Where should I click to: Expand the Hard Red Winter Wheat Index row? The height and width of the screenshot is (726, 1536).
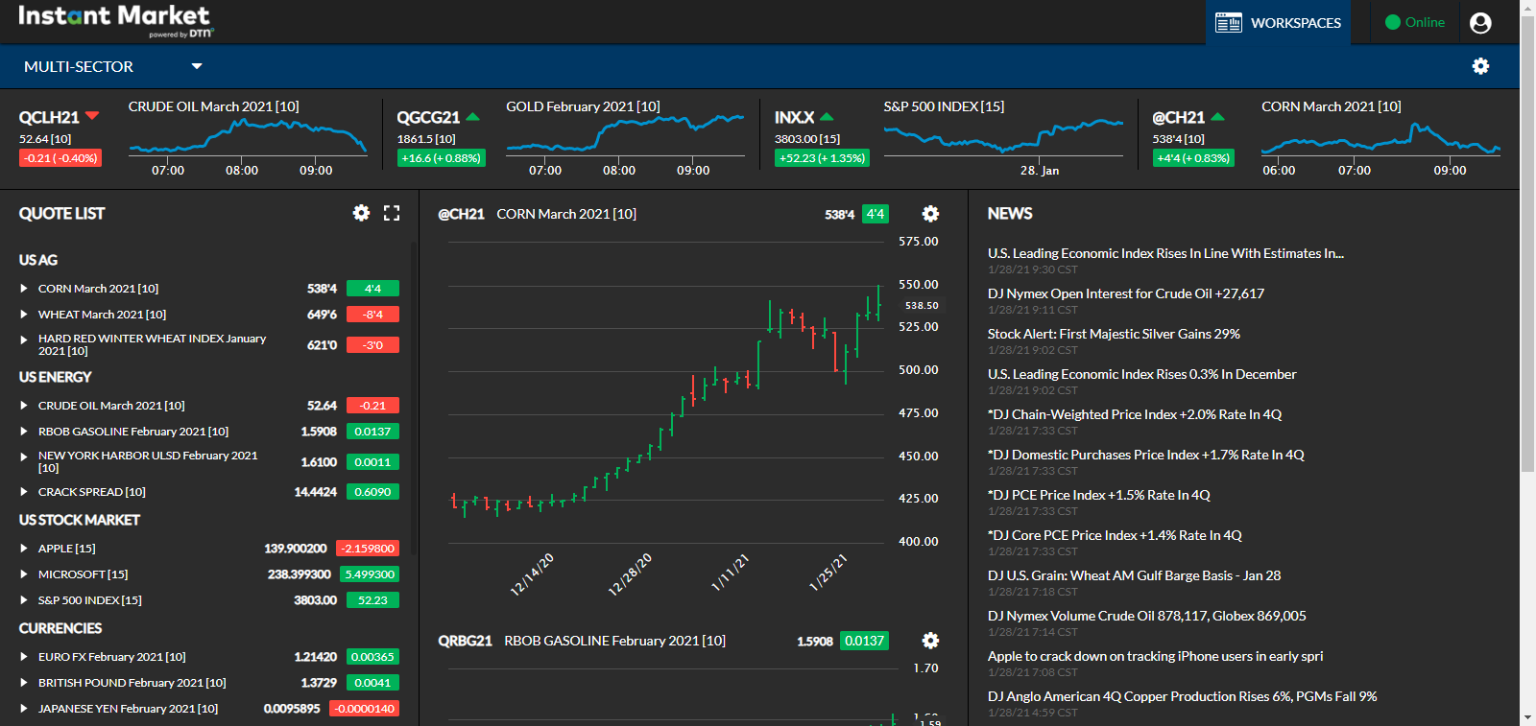[x=24, y=340]
